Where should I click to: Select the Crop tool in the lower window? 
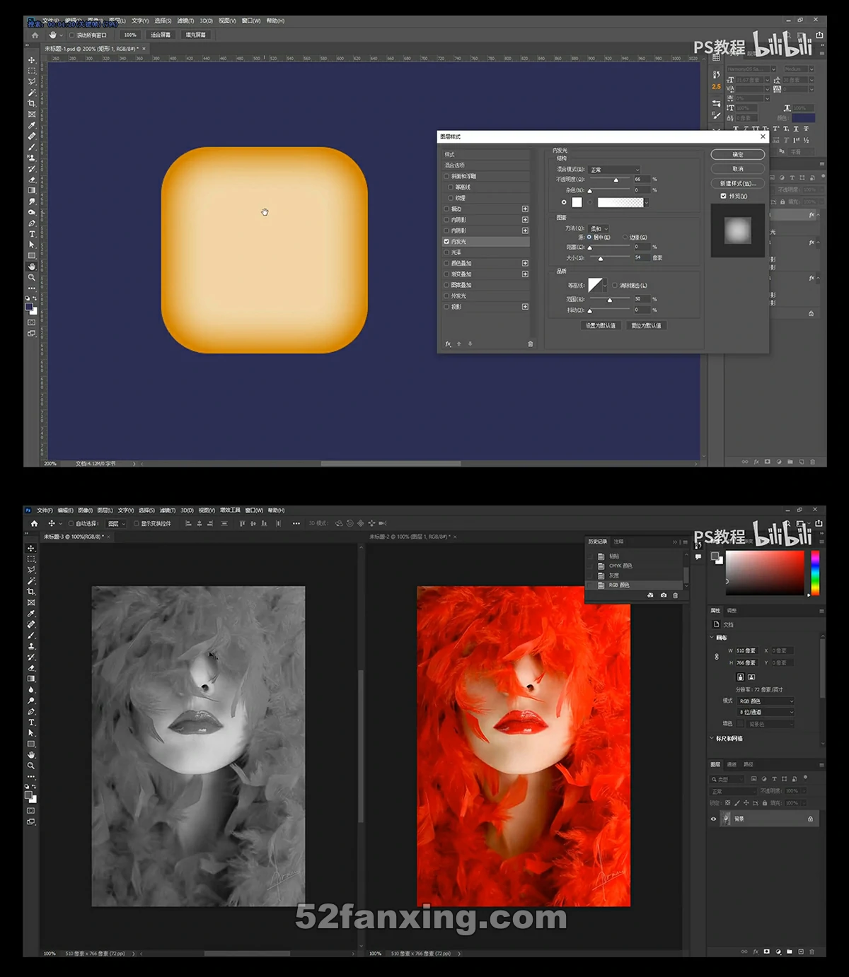(31, 592)
